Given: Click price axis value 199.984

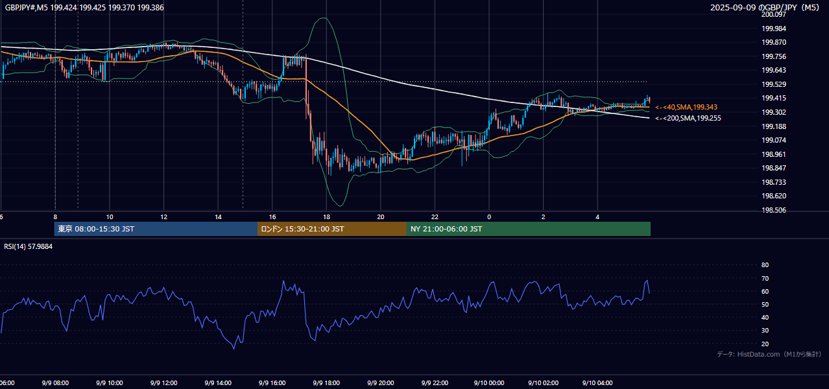Looking at the screenshot, I should pyautogui.click(x=774, y=29).
